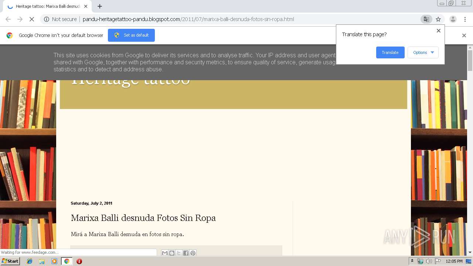473x266 pixels.
Task: Click the Chrome logo in default browser bar
Action: click(x=10, y=35)
